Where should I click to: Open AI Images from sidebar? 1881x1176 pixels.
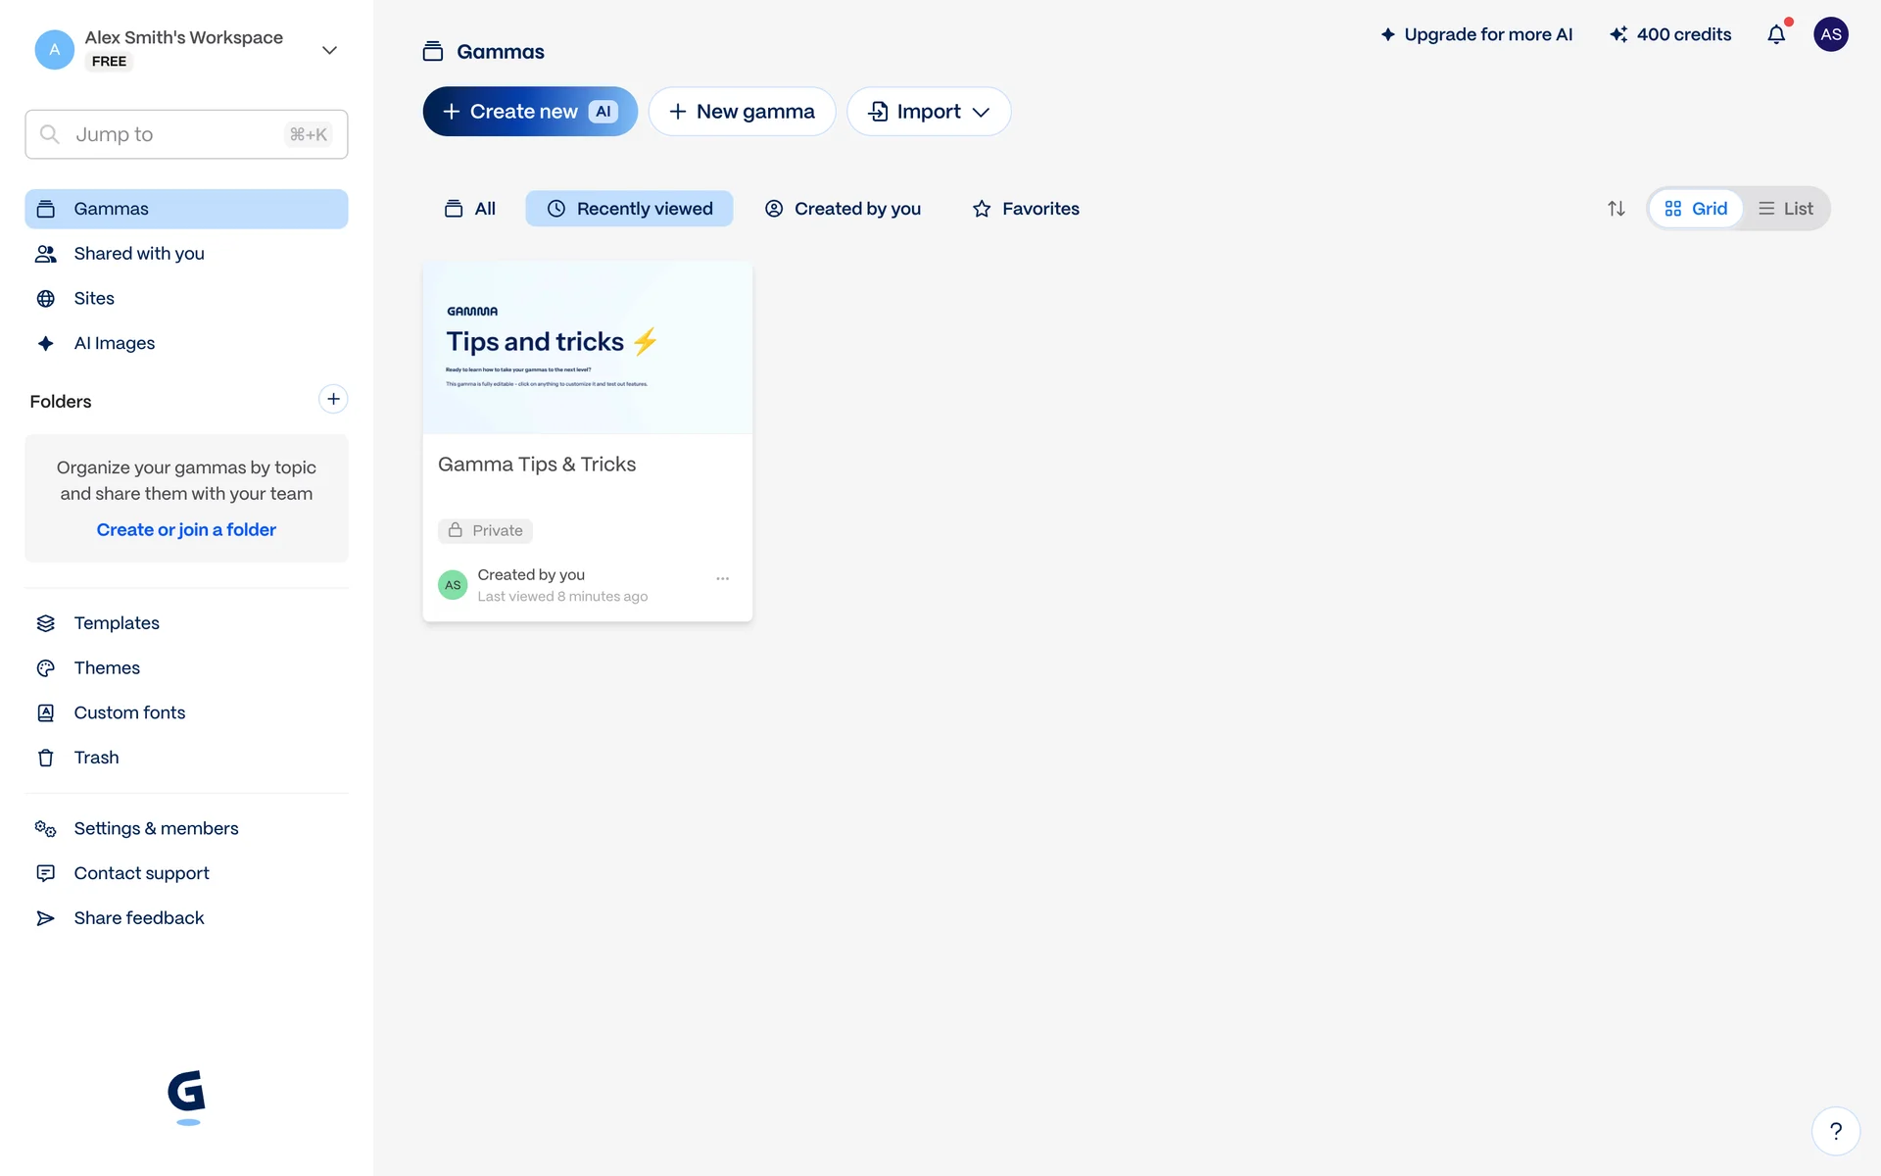[114, 343]
